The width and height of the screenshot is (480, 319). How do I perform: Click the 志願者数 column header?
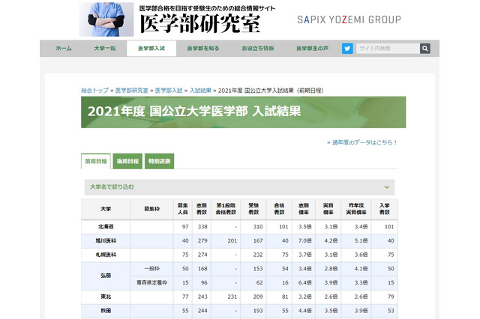point(202,209)
